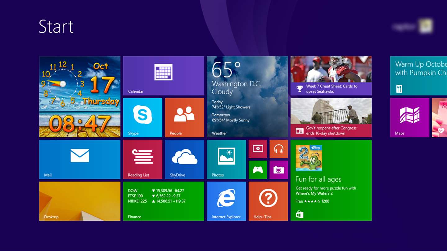Launch the Internet Explorer tile
This screenshot has height=251, width=447.
pyautogui.click(x=227, y=201)
